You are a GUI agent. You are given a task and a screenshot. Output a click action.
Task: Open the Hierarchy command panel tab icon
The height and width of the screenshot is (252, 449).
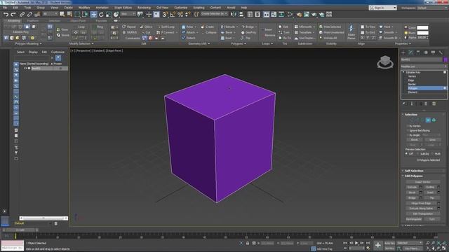point(418,52)
